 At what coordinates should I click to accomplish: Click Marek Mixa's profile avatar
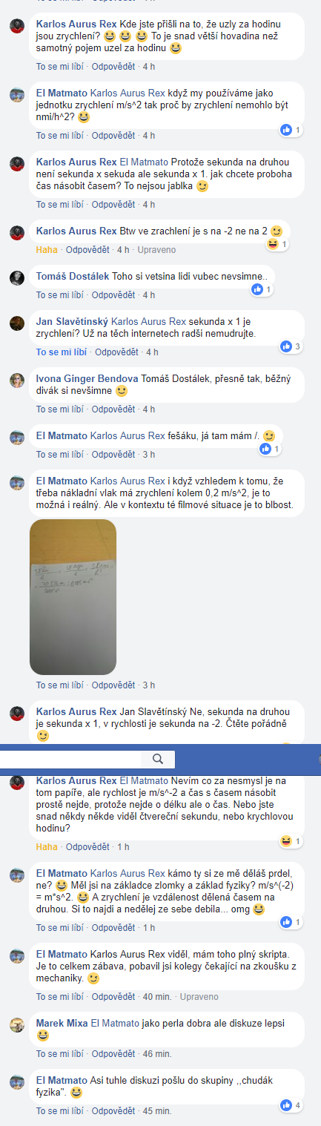point(17,1024)
